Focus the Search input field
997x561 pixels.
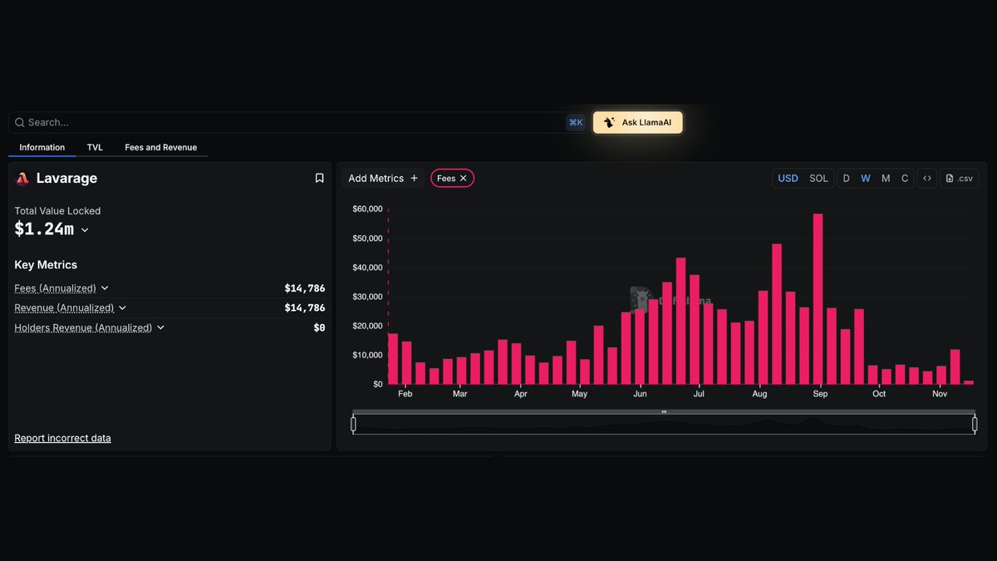pos(297,122)
